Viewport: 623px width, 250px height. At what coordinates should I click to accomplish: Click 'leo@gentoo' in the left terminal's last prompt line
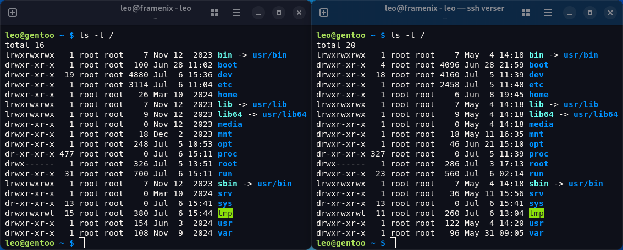pyautogui.click(x=30, y=243)
